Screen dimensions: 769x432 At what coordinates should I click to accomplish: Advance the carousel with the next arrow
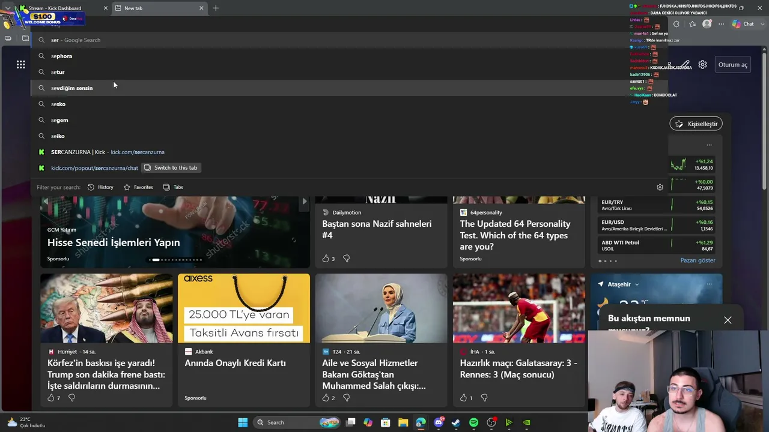pos(304,202)
